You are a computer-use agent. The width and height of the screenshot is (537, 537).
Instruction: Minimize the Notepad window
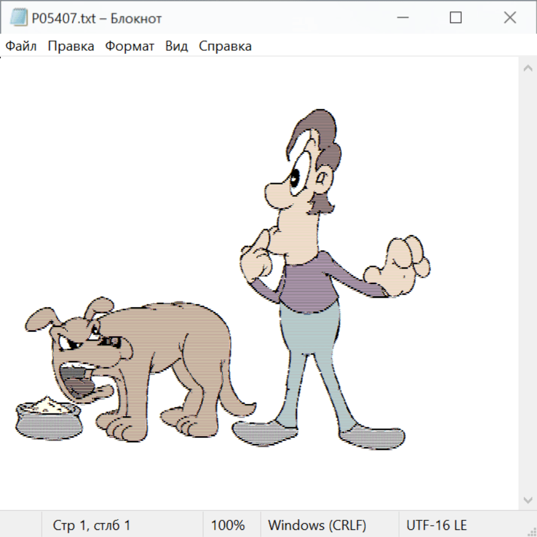point(402,18)
